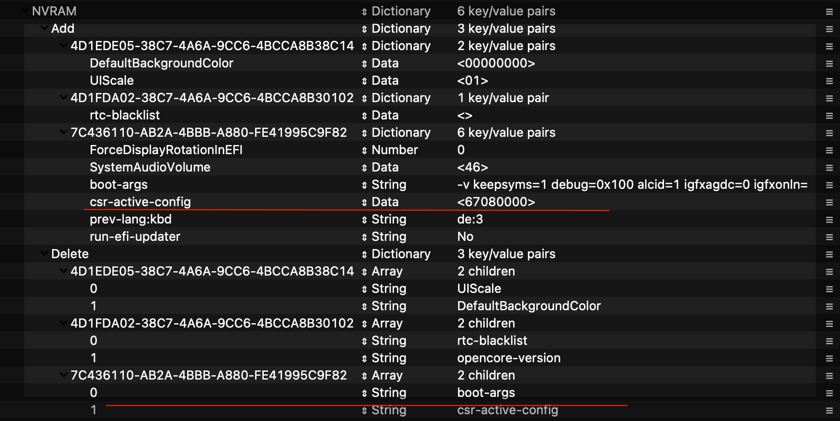Click the csr-active-config value <67080000>
The image size is (840, 421).
click(496, 202)
